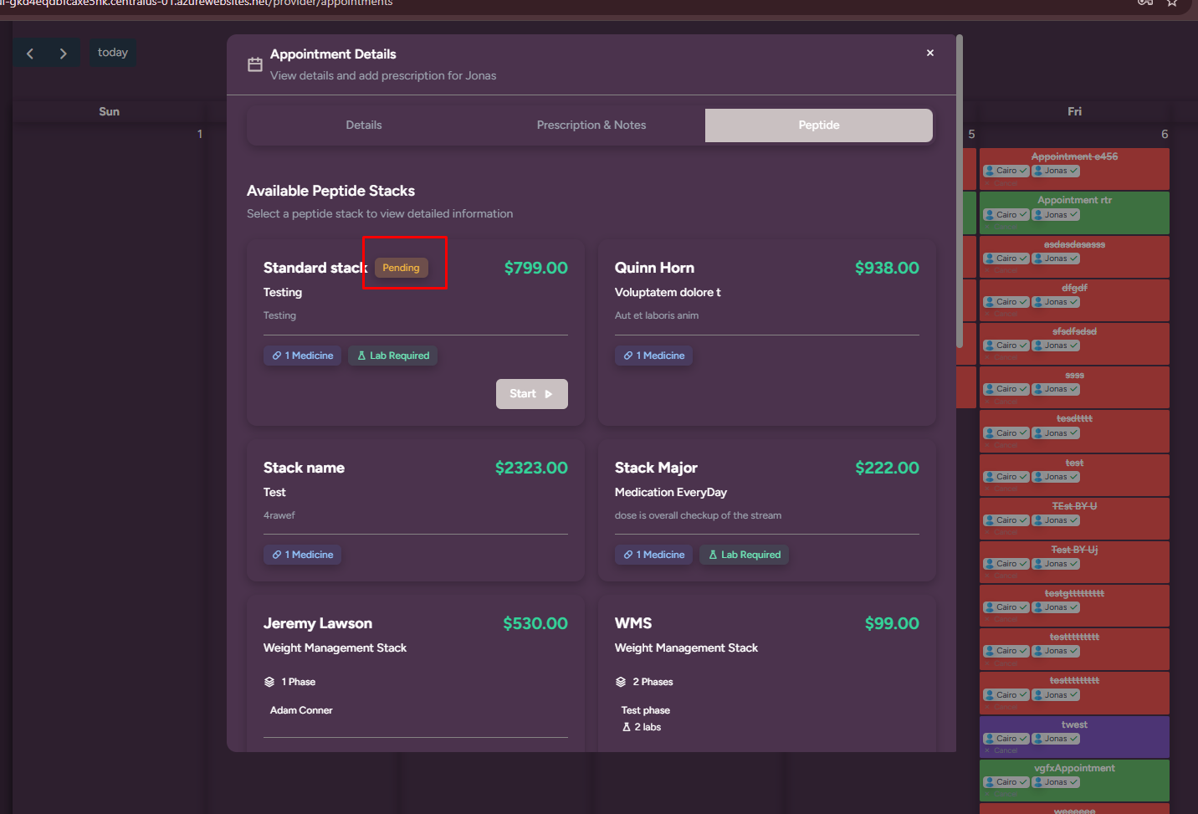Viewport: 1198px width, 814px height.
Task: Click the calendar icon beside Appointment Details
Action: click(255, 64)
